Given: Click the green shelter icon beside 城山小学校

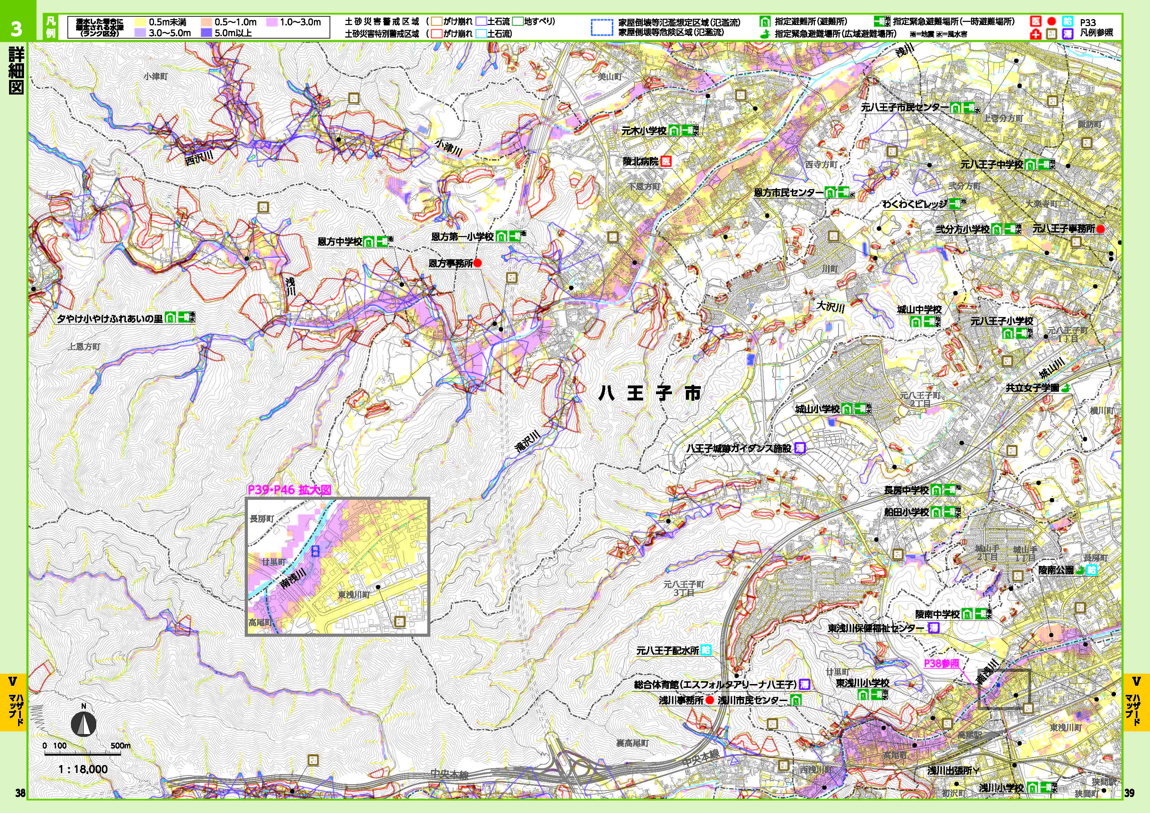Looking at the screenshot, I should click(847, 409).
